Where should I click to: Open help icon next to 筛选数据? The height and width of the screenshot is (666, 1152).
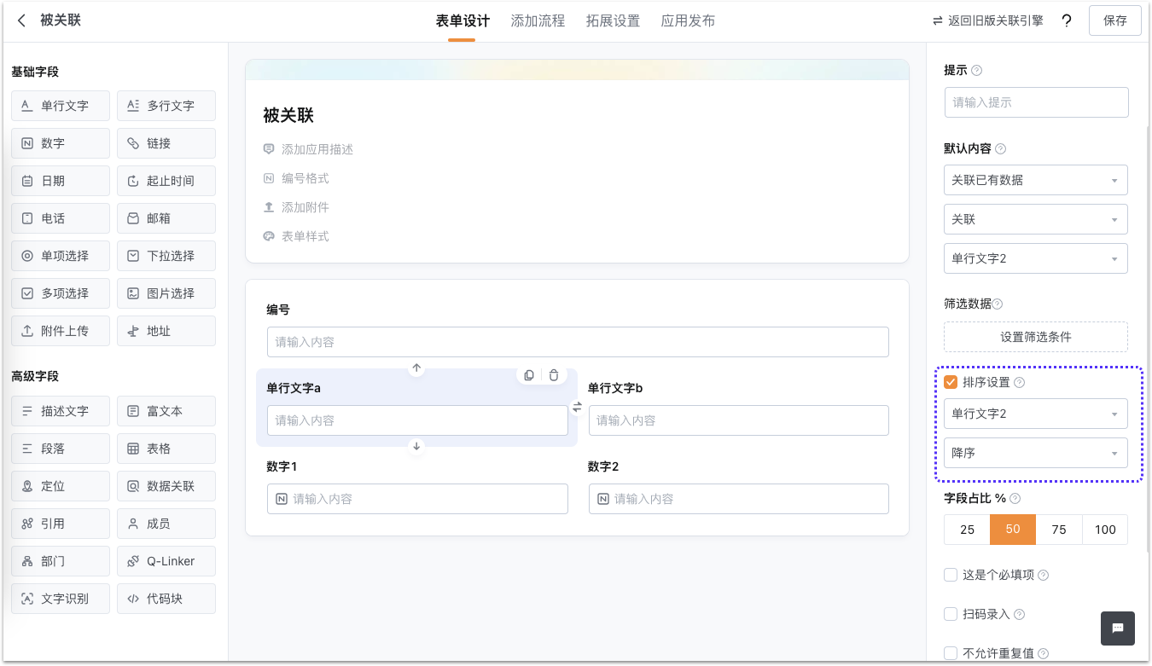[x=998, y=304]
